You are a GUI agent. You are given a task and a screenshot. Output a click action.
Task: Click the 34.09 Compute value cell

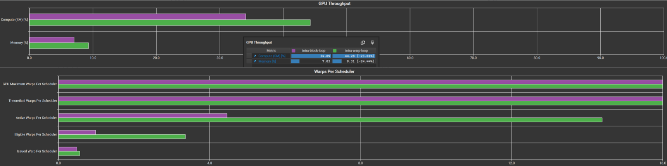tap(311, 56)
